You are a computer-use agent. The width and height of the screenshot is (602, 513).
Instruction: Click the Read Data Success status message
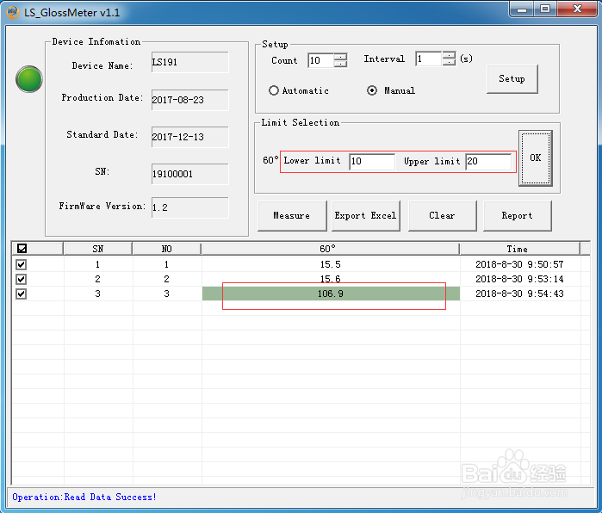point(84,498)
